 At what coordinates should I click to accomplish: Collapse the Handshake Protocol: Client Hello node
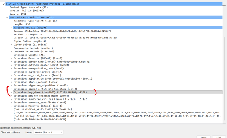coord(8,17)
